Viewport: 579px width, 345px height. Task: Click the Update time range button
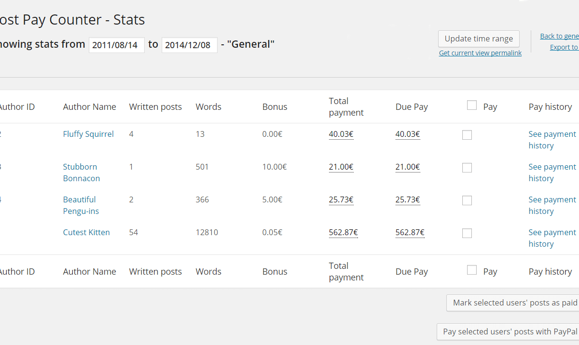click(x=479, y=39)
